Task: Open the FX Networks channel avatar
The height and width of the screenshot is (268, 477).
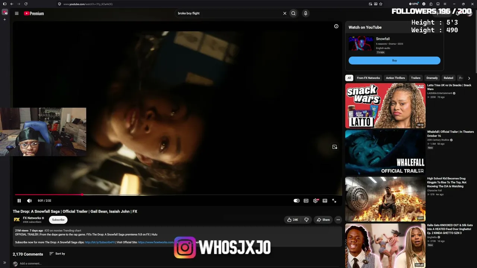Action: click(17, 220)
